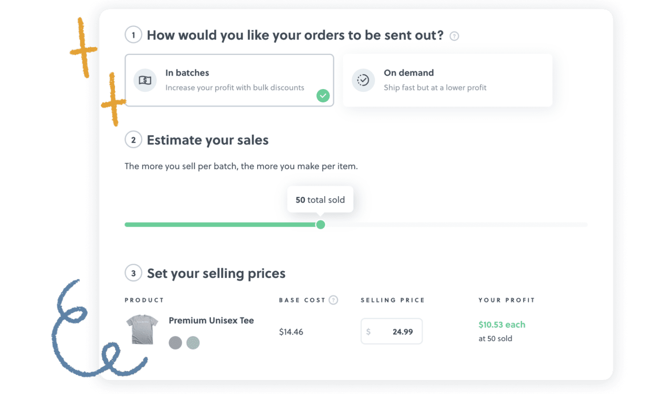The image size is (657, 394).
Task: Click the step 2 number circle
Action: (133, 140)
